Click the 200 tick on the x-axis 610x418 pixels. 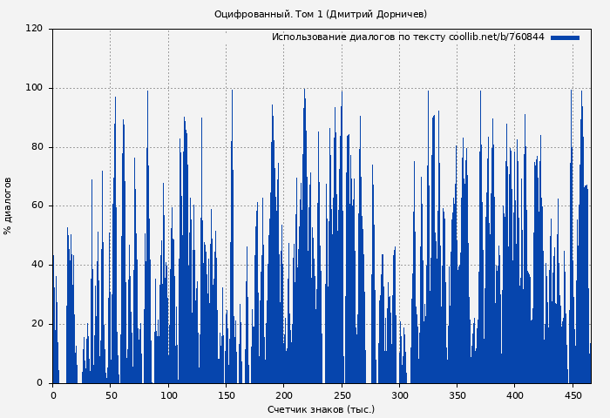(x=284, y=395)
